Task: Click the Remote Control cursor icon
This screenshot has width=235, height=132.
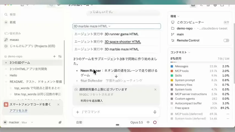Action: (173, 40)
